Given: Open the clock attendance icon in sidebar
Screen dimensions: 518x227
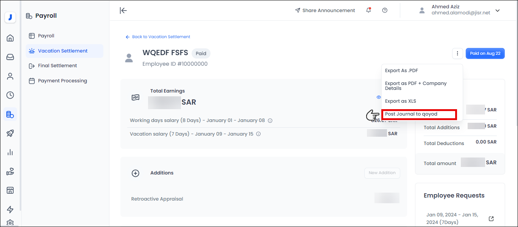Looking at the screenshot, I should pos(10,95).
